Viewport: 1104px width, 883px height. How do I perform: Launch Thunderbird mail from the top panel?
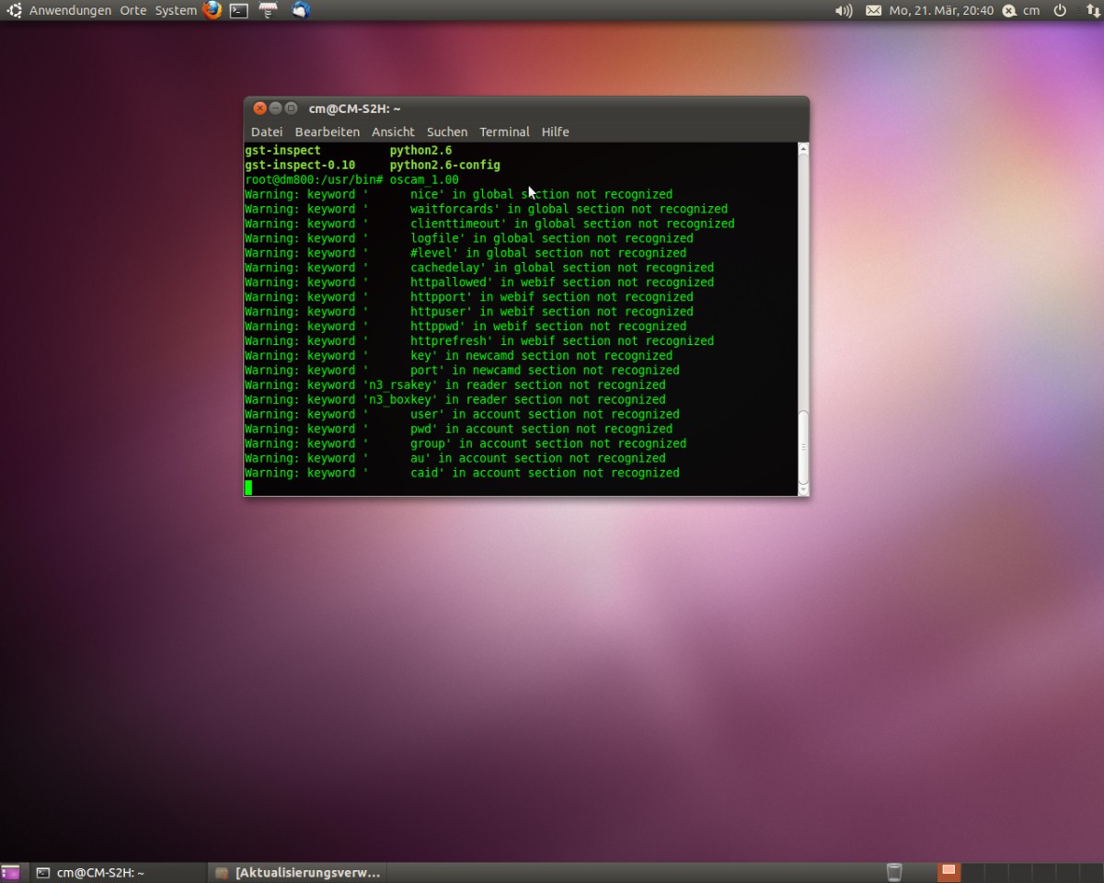click(x=301, y=10)
